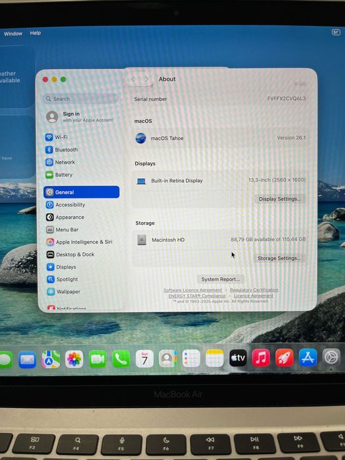Open ENERGY STAR Compliance link
Screen dimensions: 345x460
[197, 296]
